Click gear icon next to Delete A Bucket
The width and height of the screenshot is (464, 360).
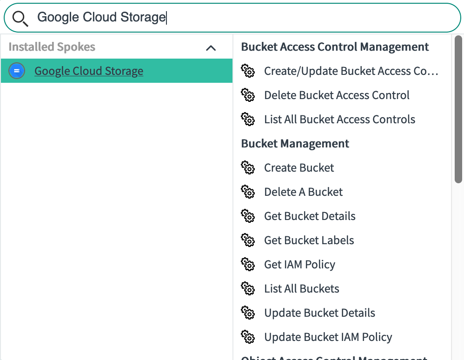click(x=248, y=192)
